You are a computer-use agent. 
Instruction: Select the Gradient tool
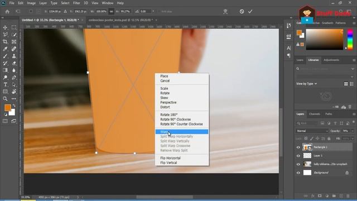pos(5,70)
